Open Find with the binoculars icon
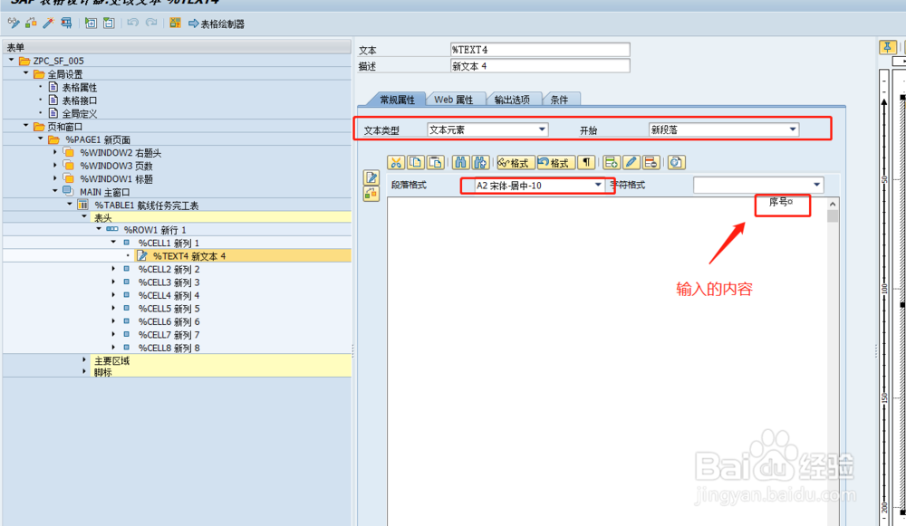 (x=460, y=162)
